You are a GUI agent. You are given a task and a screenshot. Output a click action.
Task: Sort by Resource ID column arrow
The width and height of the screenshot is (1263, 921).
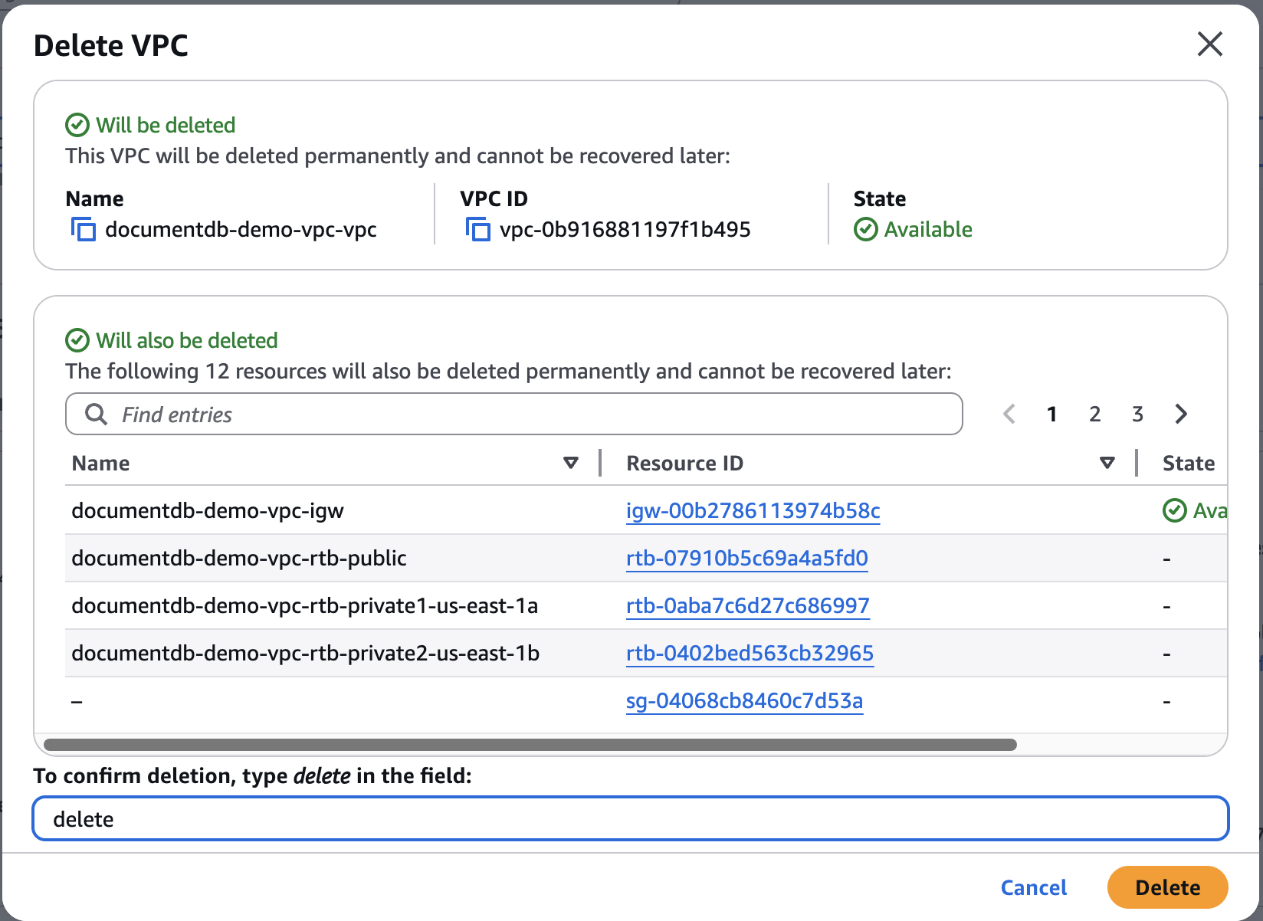coord(1107,463)
